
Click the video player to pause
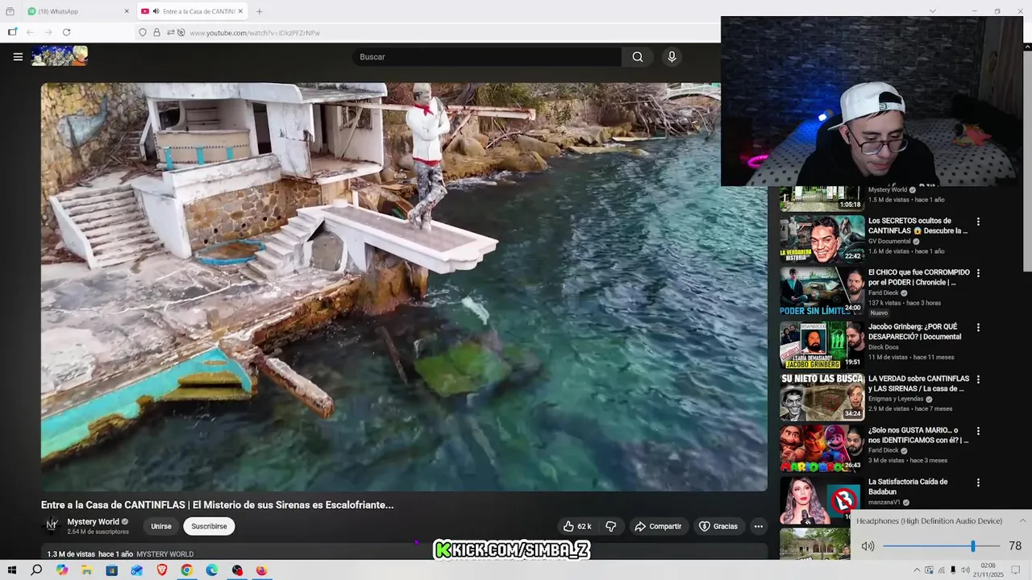click(404, 287)
